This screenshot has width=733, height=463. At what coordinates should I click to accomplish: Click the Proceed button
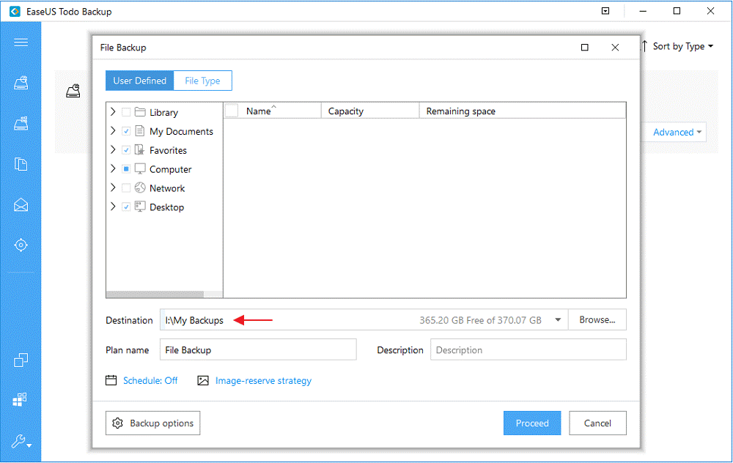[x=532, y=423]
